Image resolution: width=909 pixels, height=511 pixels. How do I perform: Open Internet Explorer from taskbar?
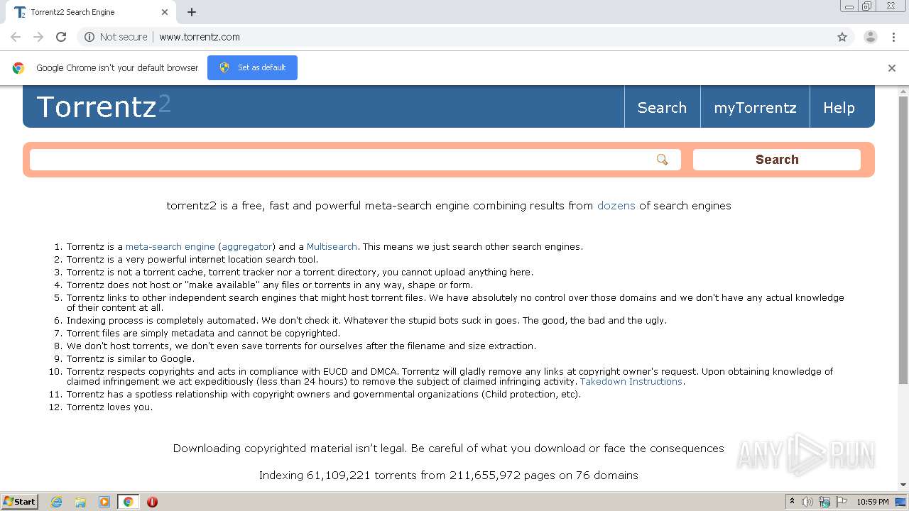pyautogui.click(x=56, y=502)
